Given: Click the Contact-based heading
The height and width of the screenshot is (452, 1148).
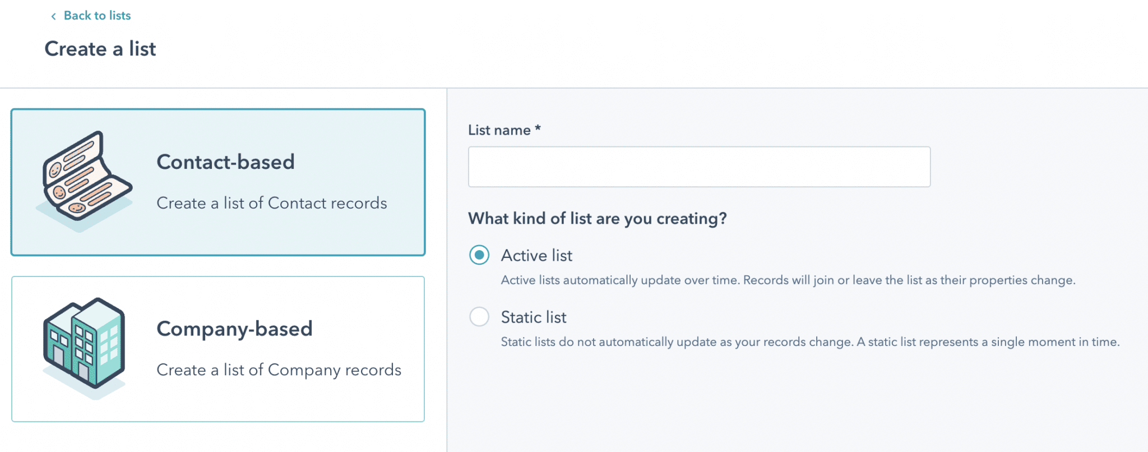Looking at the screenshot, I should (226, 162).
